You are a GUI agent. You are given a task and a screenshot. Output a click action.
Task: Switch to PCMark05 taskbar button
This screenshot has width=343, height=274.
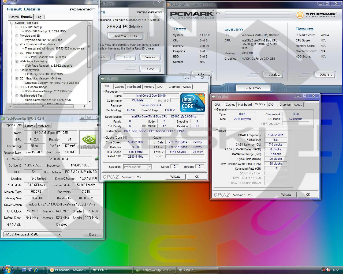(x=68, y=270)
